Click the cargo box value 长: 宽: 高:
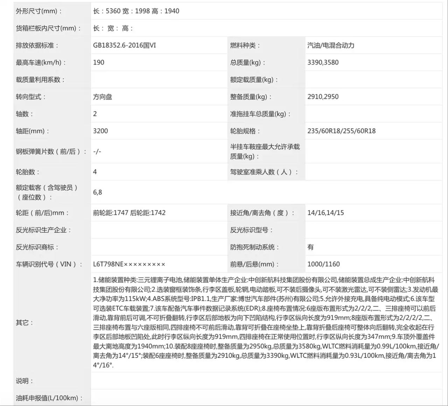Screen dimensions: 448x406 tap(113, 28)
